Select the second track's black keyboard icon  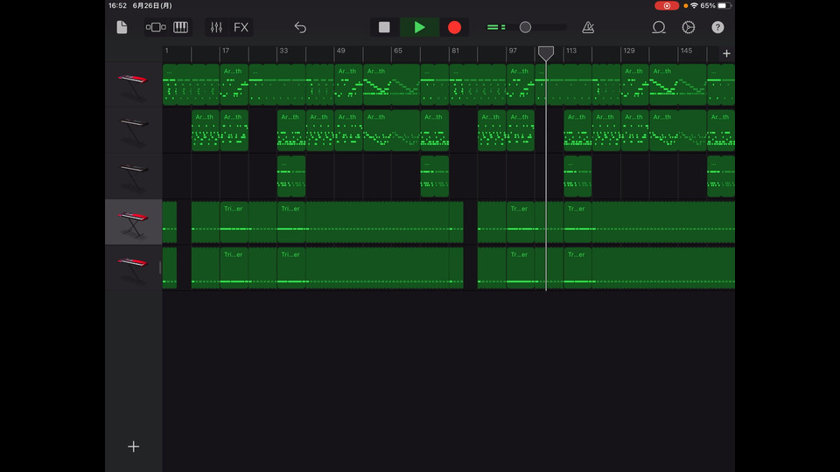(133, 130)
